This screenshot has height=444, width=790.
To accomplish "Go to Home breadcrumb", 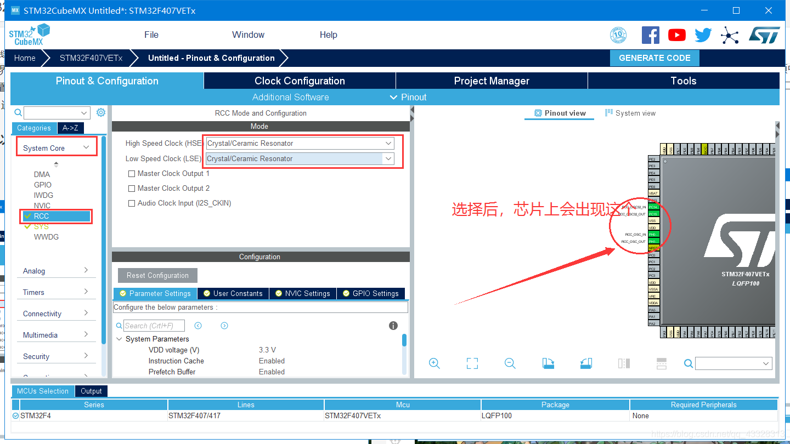I will pyautogui.click(x=25, y=58).
